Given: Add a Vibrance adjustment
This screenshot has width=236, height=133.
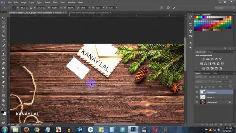Looking at the screenshot, I should click(x=221, y=59).
